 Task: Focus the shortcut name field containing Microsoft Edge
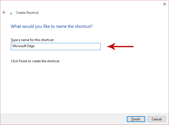[x=56, y=47]
